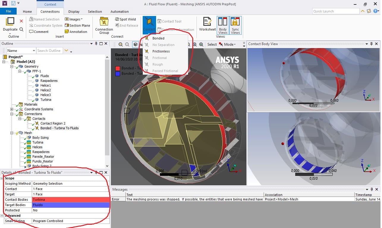Add a Section Plane
Viewport: 382px width, 228px height.
click(77, 25)
